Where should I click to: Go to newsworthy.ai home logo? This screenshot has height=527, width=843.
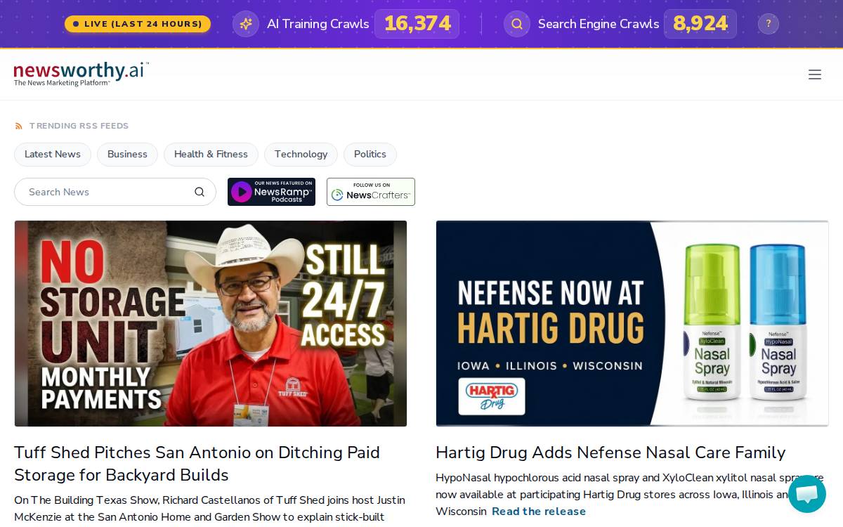(x=81, y=74)
